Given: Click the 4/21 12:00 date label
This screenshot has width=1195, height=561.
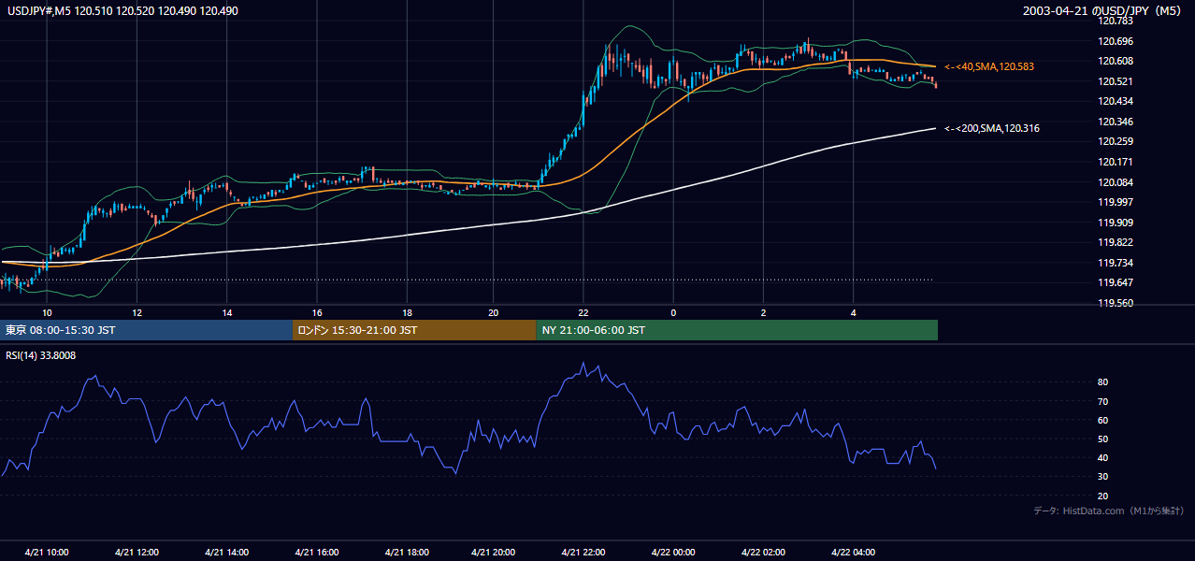Looking at the screenshot, I should point(137,552).
